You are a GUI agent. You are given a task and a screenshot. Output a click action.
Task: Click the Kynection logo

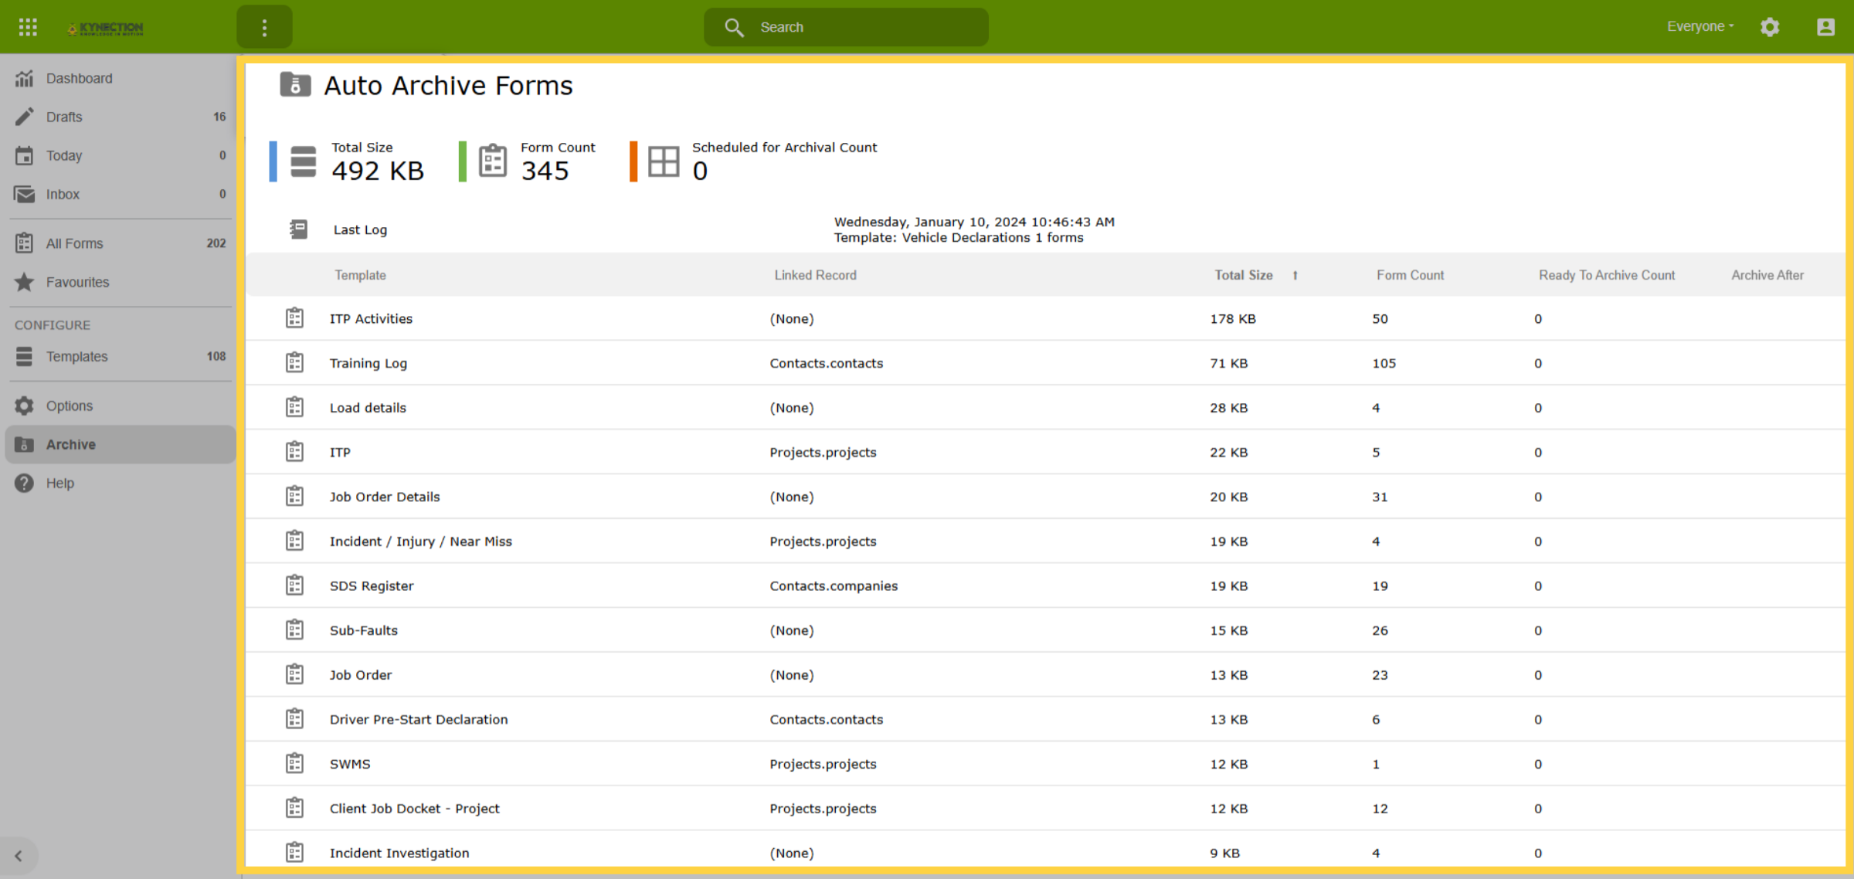tap(105, 29)
